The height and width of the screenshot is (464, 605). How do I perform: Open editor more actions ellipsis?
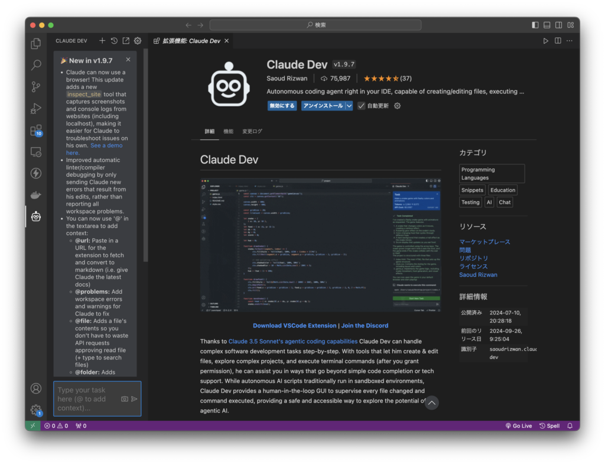pyautogui.click(x=570, y=41)
